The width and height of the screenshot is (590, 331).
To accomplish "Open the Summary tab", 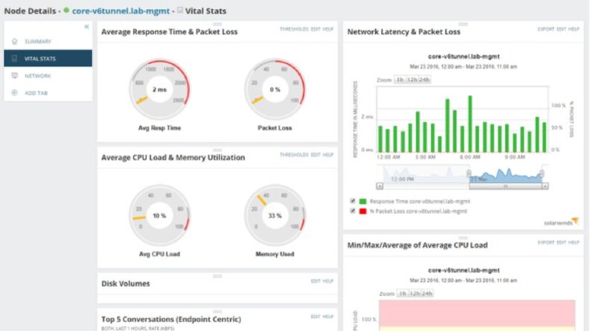I will [x=38, y=42].
